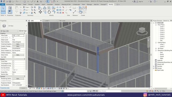Click the Mirror Draw Axis icon
Viewport: 172px width, 97px height.
point(53,8)
